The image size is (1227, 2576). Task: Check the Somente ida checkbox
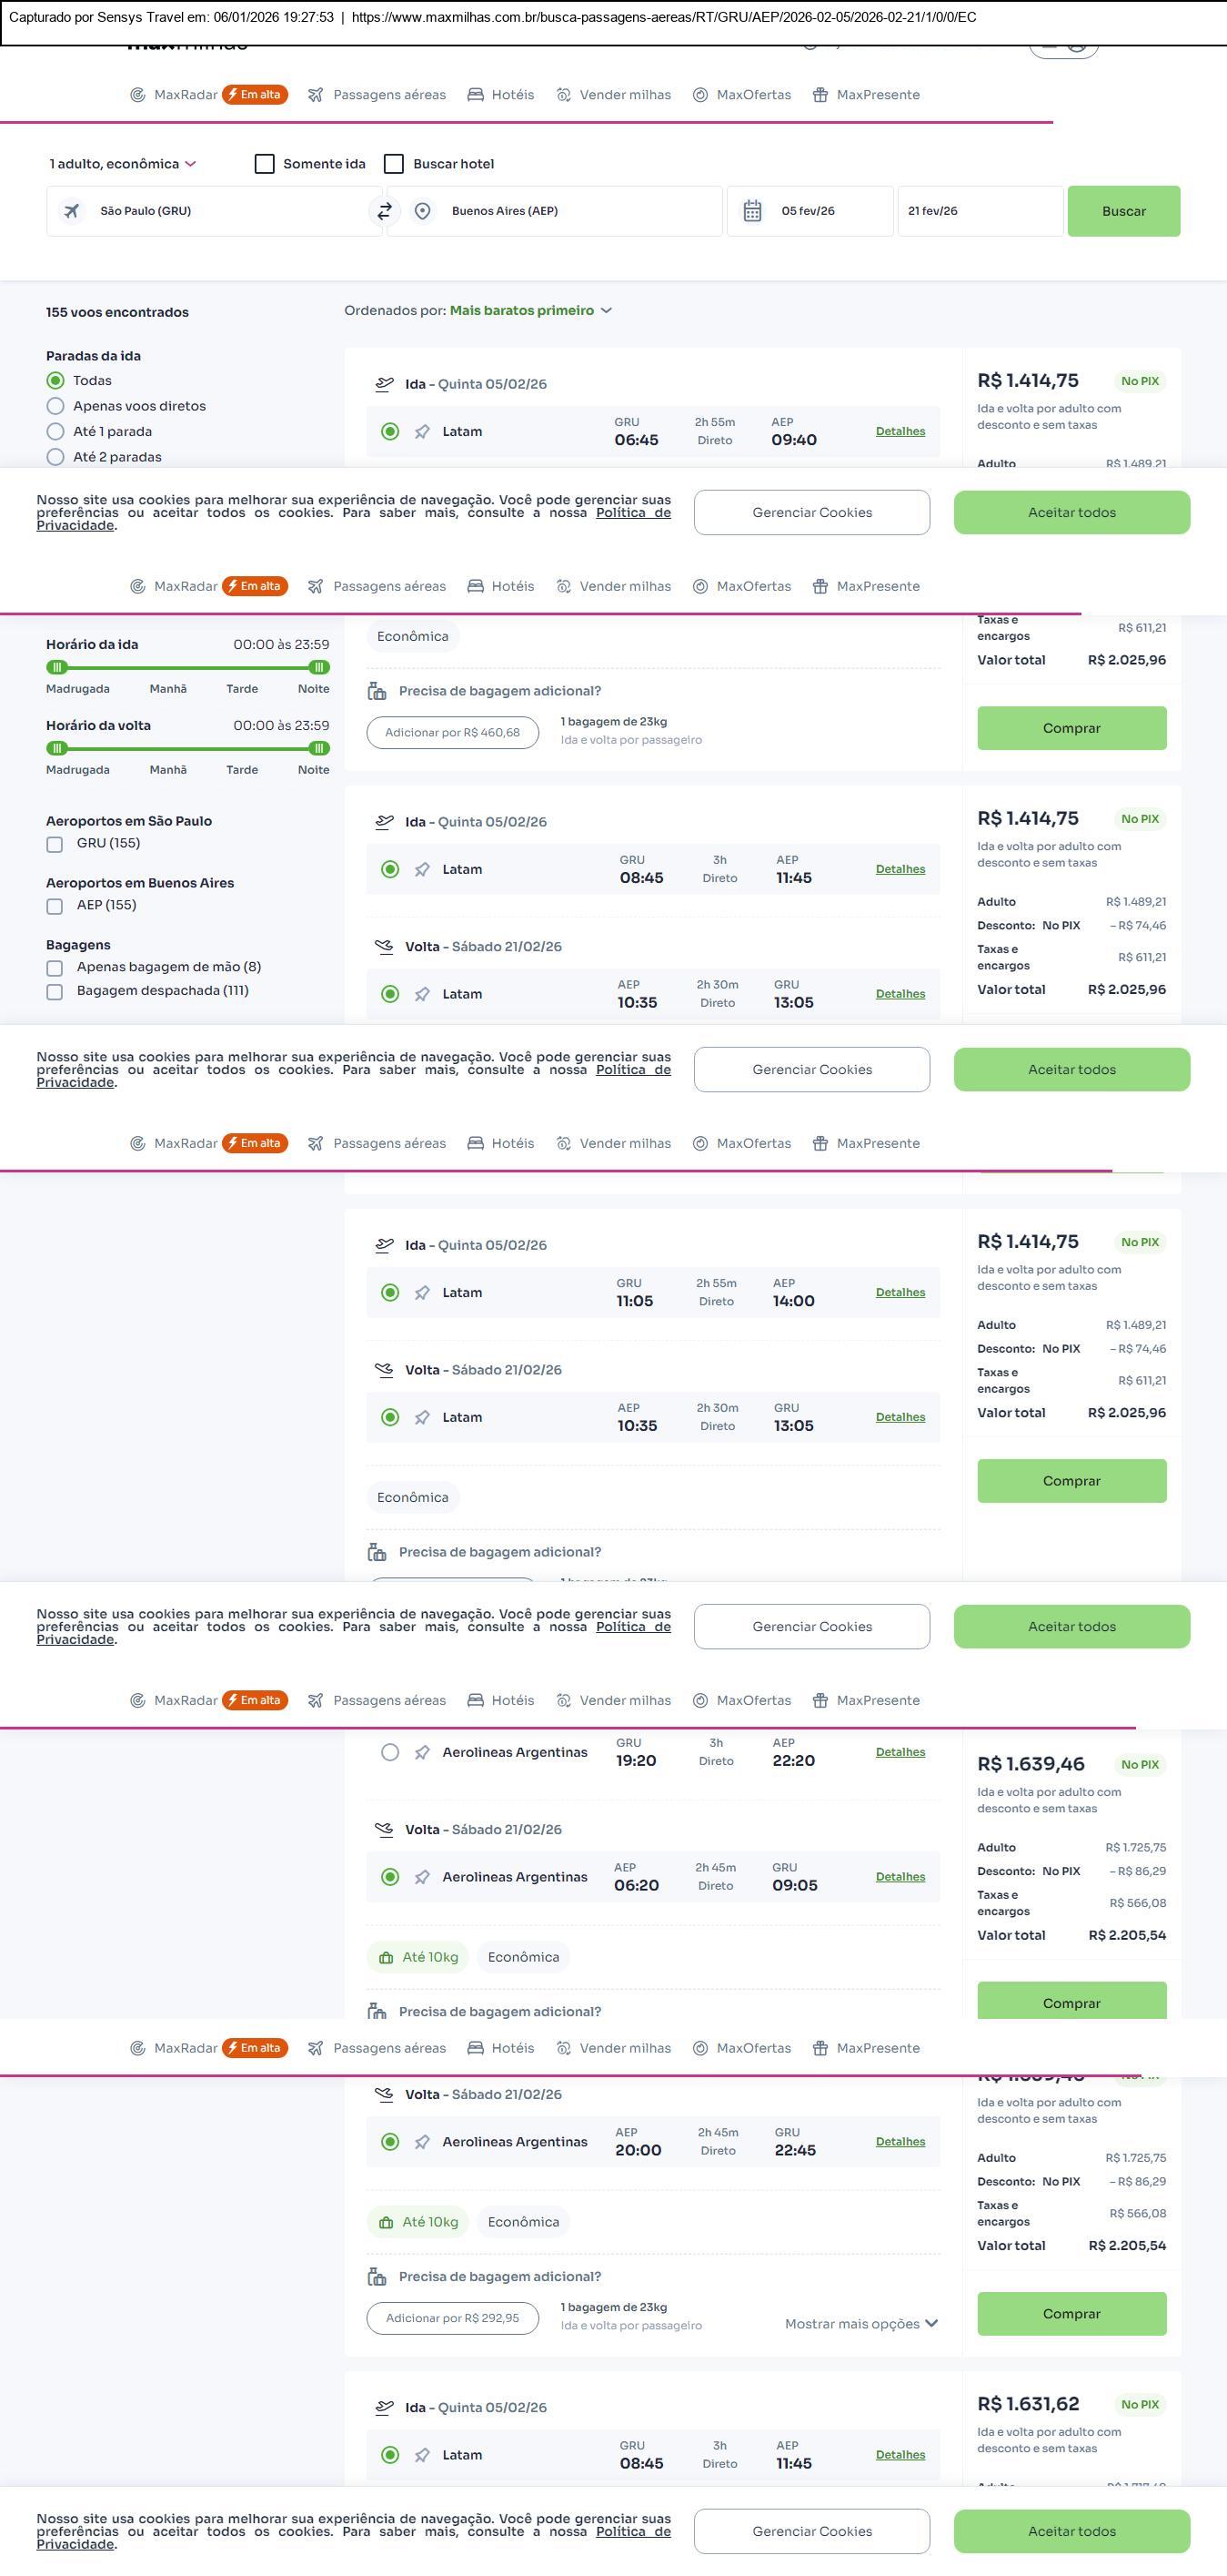click(x=265, y=164)
